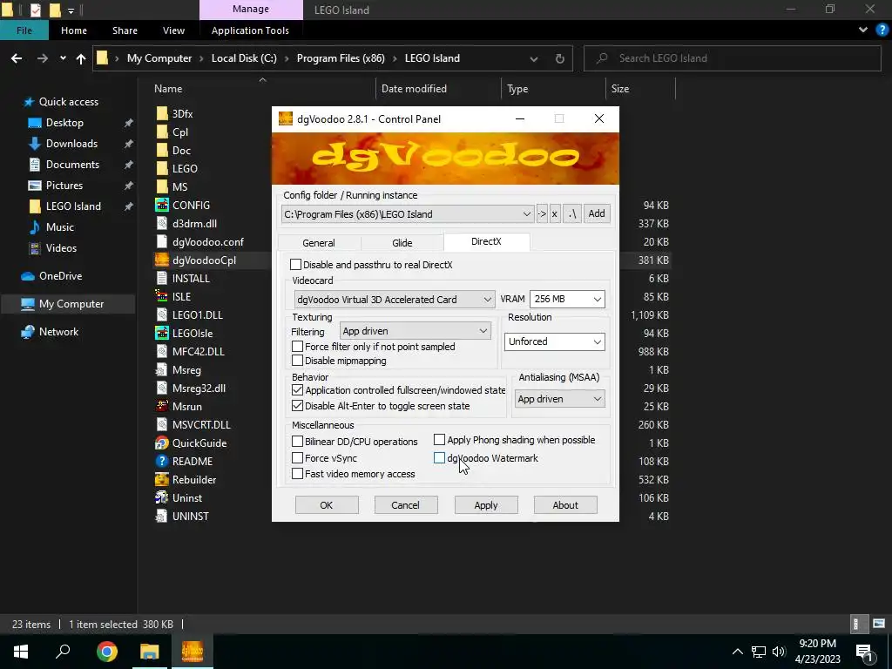Open OneDrive in the navigation pane
Image resolution: width=892 pixels, height=669 pixels.
tap(60, 276)
